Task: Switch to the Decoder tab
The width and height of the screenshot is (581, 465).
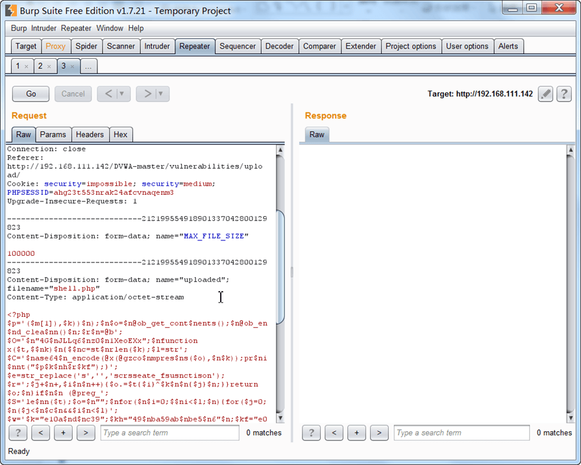Action: tap(279, 46)
